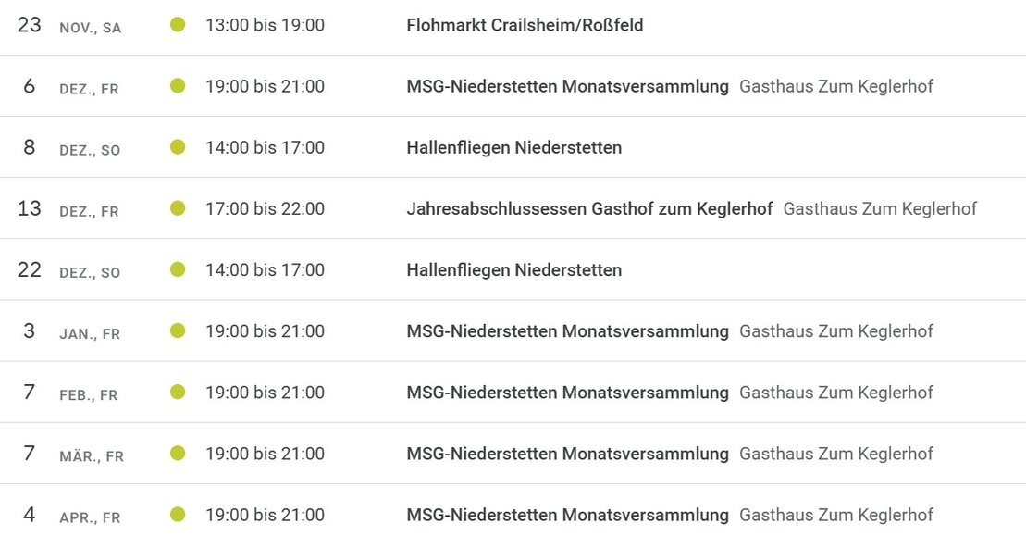1026x536 pixels.
Task: Open 6 Dez. MSG-Niederstetten Monatsversammlung
Action: click(x=567, y=86)
